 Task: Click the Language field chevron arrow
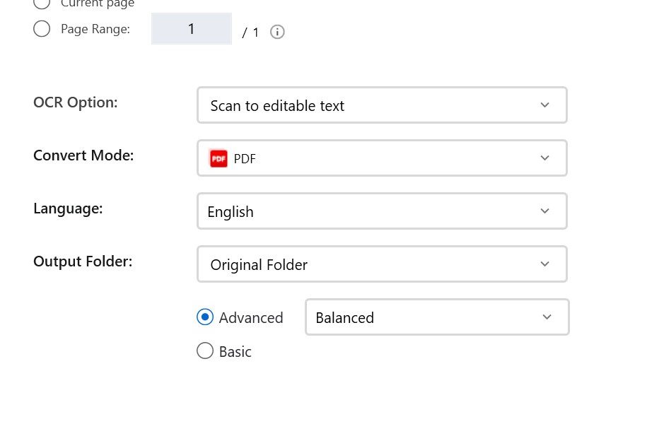544,211
